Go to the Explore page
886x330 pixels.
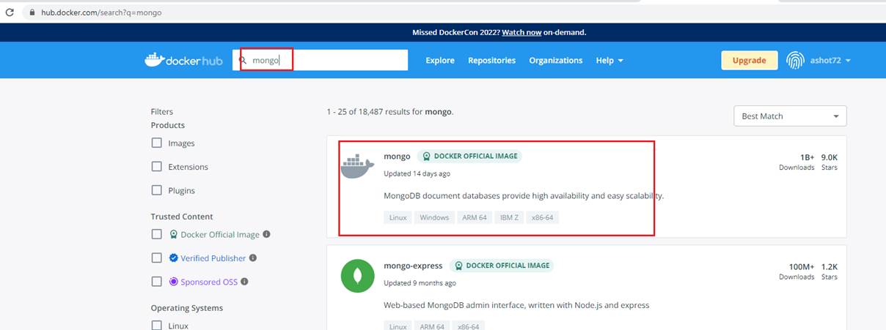point(440,60)
